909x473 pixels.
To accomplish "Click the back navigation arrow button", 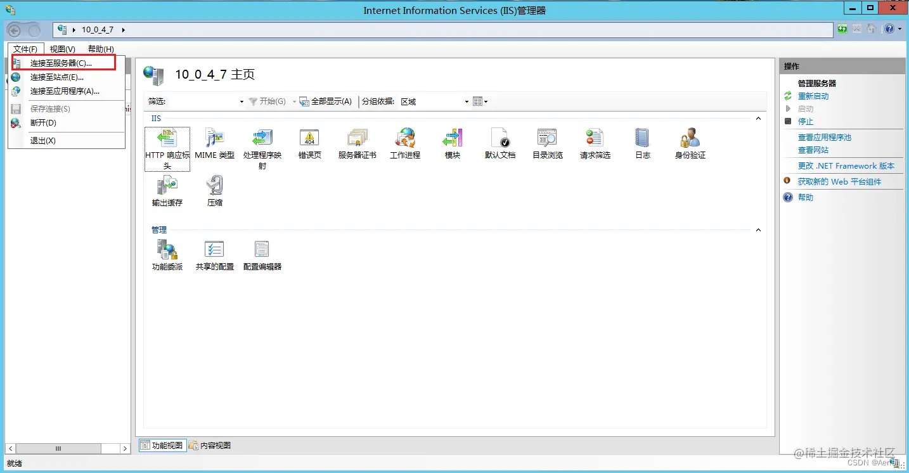I will (15, 30).
